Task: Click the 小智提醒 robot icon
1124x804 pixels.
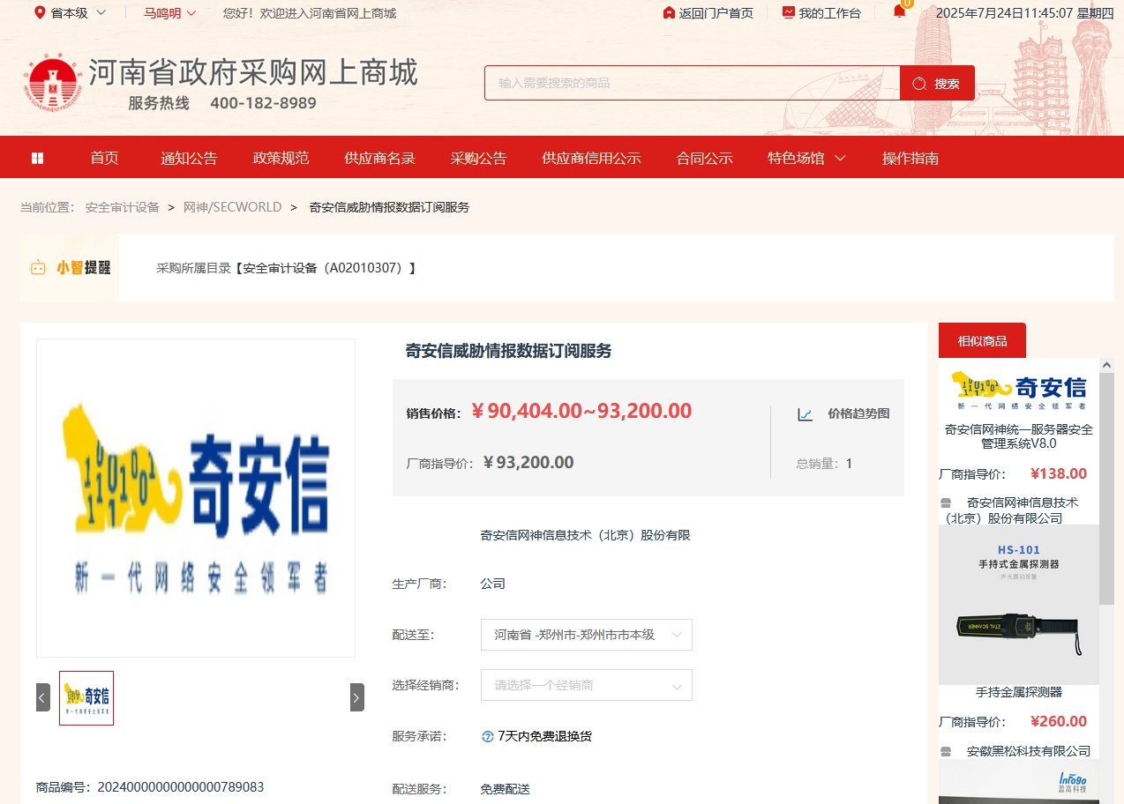Action: point(38,267)
